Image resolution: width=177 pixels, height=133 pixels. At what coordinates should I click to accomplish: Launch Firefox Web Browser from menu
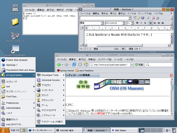tap(18, 60)
